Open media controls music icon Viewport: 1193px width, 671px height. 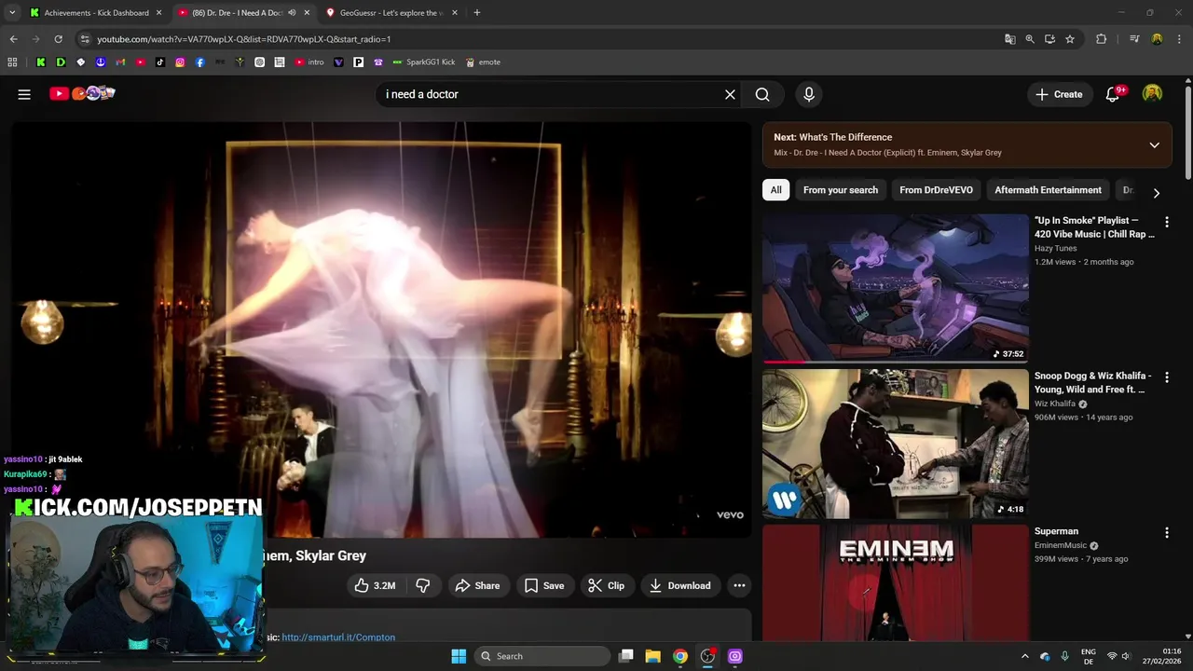1134,39
